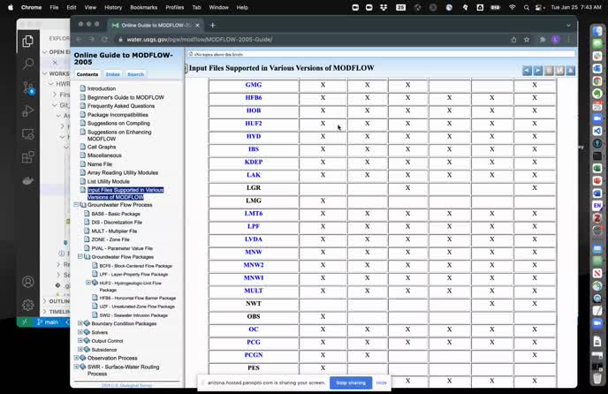Open Source Control view in VS Code

28,87
